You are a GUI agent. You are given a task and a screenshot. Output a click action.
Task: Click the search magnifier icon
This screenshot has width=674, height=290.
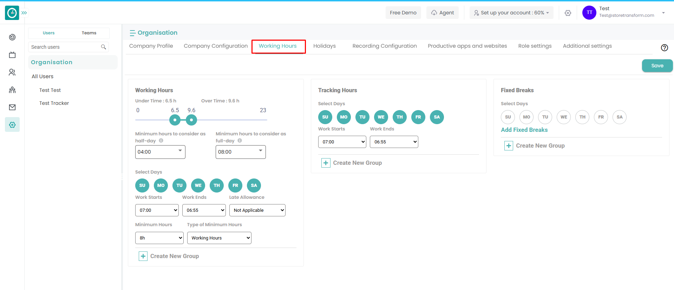[x=104, y=47]
